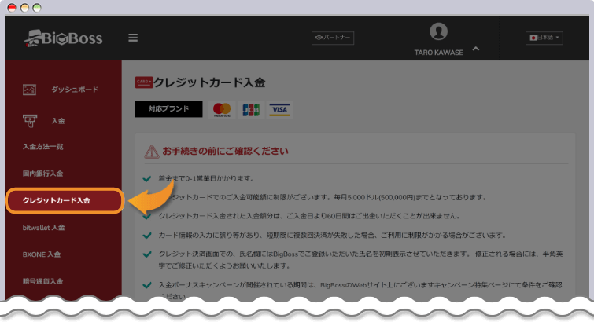
Task: Click the Mastercard brand logo
Action: 222,110
